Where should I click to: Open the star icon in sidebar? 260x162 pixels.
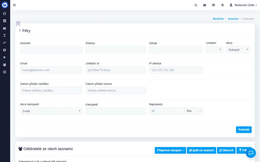5,58
